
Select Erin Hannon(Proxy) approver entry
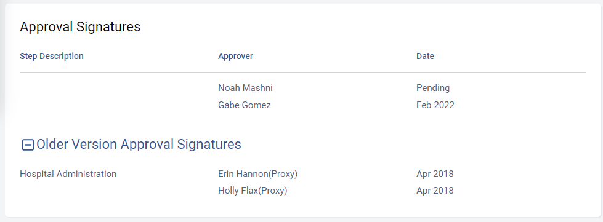pyautogui.click(x=257, y=174)
